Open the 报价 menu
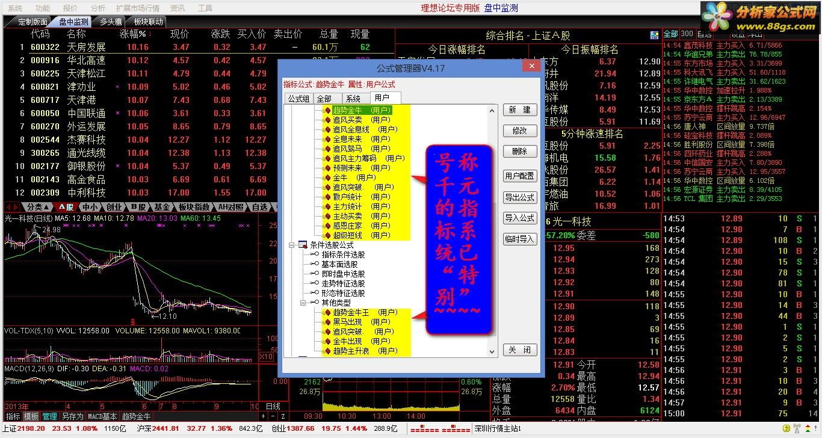 (x=70, y=8)
